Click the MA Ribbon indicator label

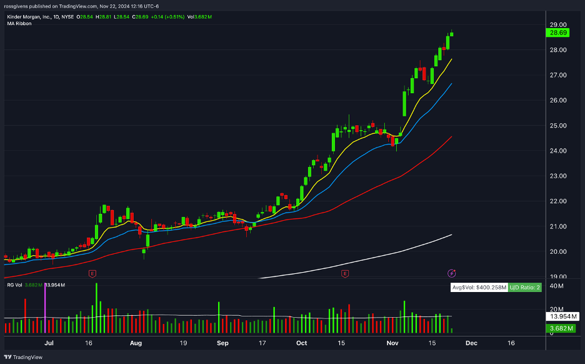point(19,24)
